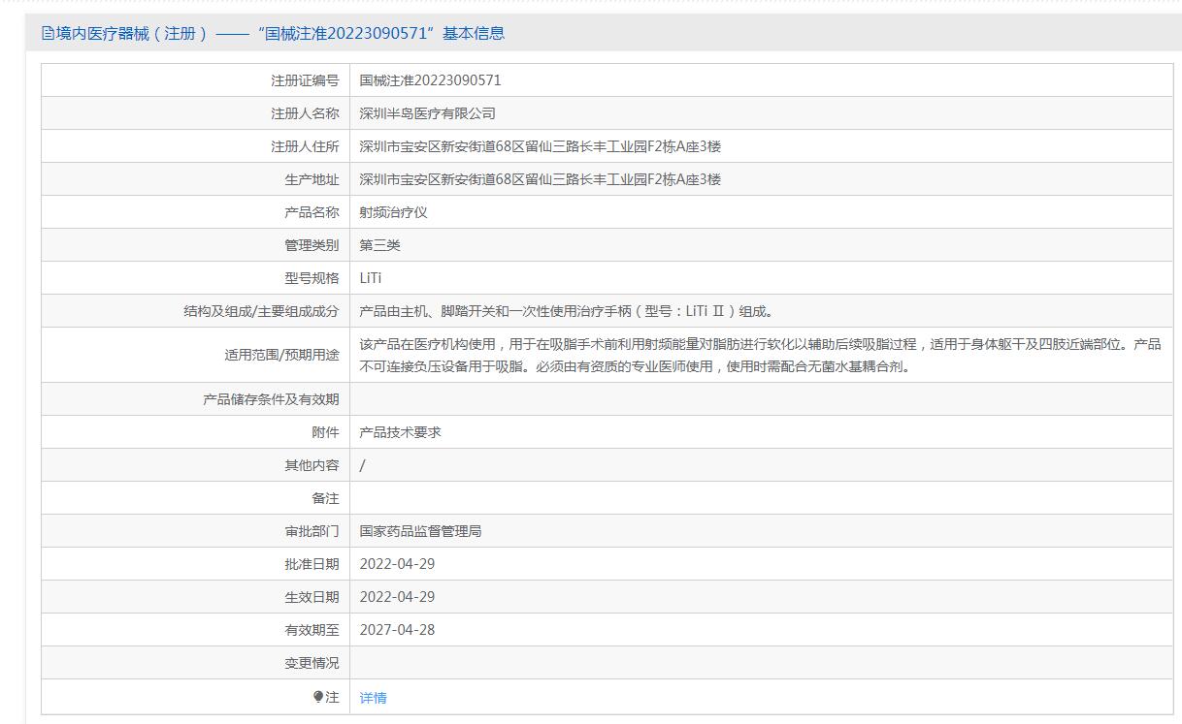
Task: Click the 产品名称 label
Action: [x=312, y=212]
